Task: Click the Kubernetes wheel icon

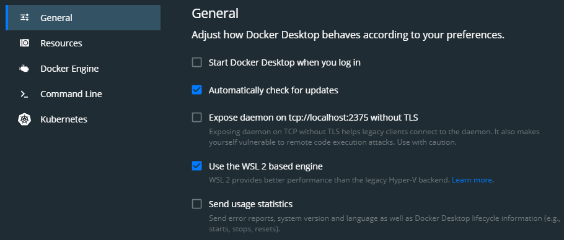Action: 24,119
